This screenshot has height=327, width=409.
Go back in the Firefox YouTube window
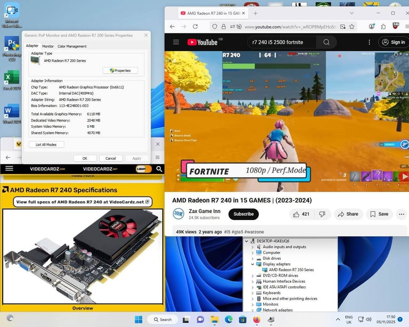[x=172, y=27]
